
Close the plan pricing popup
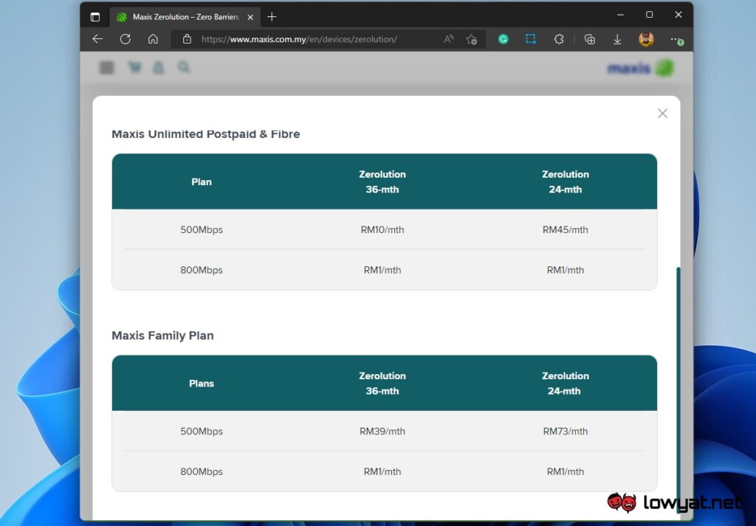(662, 113)
